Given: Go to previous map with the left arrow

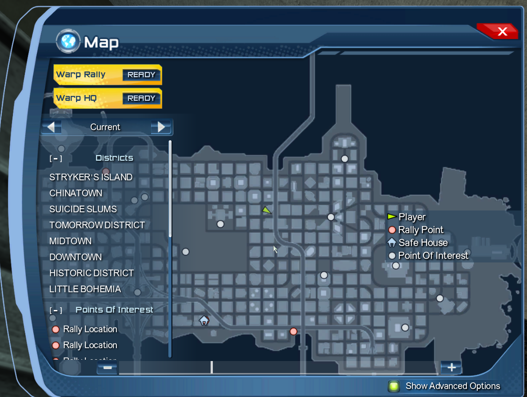Looking at the screenshot, I should (x=52, y=127).
